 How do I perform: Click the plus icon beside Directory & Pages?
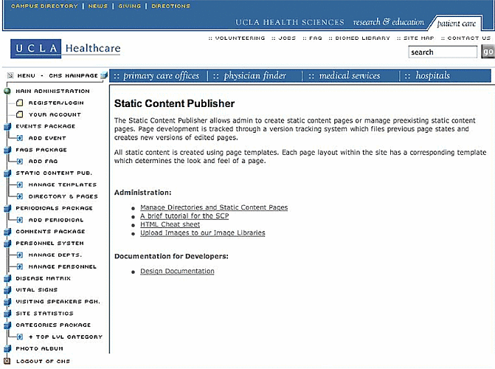20,196
